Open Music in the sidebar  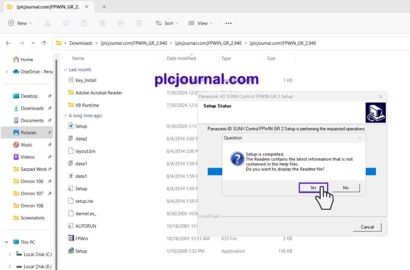(26, 145)
